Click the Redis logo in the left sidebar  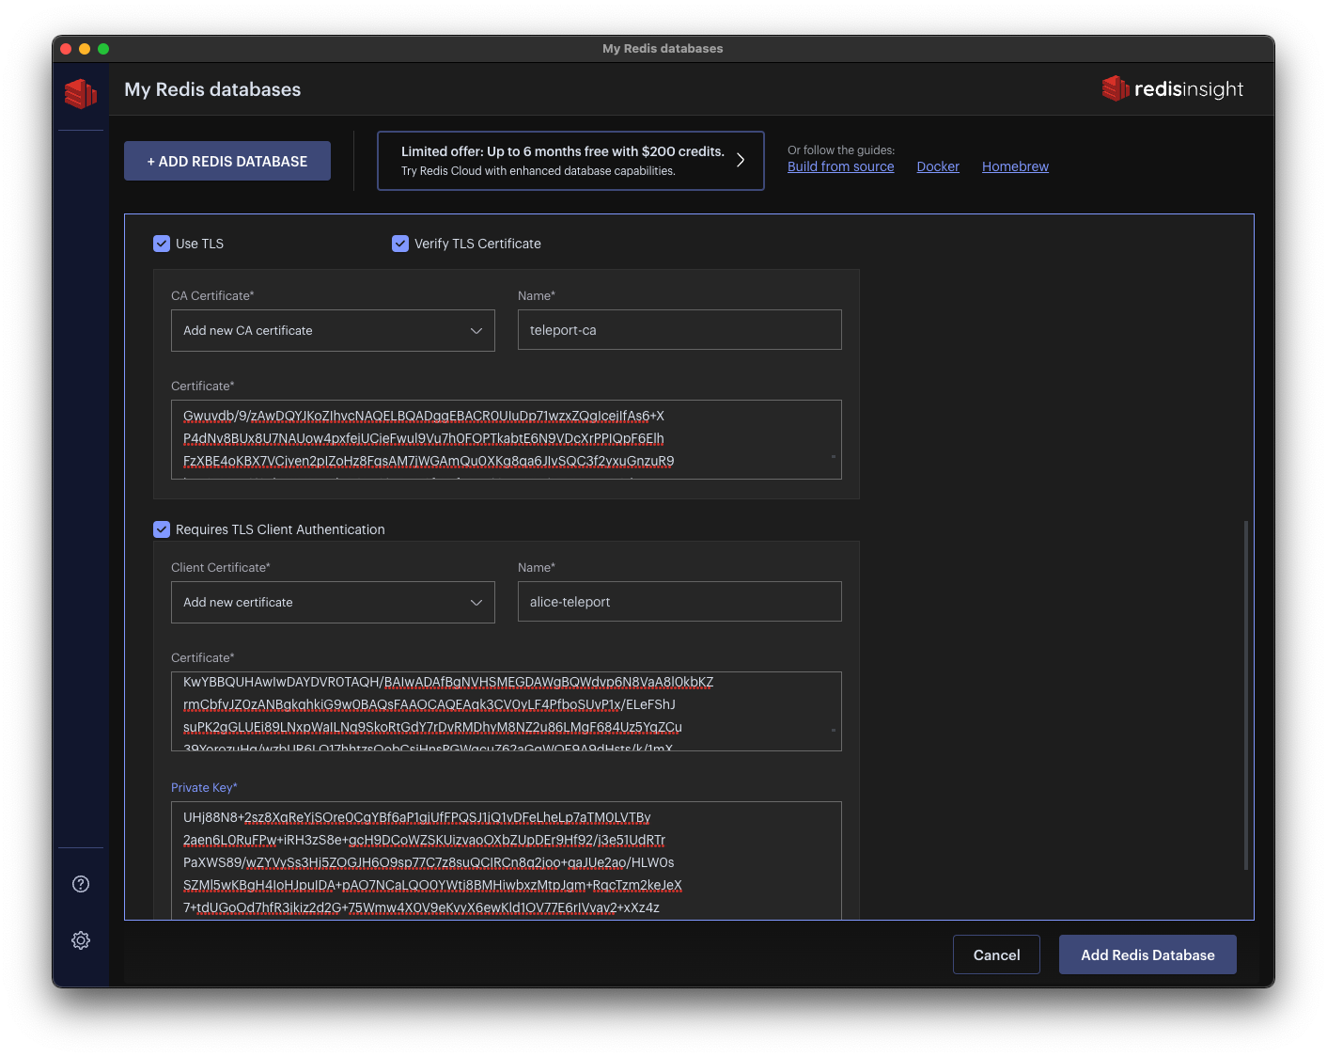[81, 94]
